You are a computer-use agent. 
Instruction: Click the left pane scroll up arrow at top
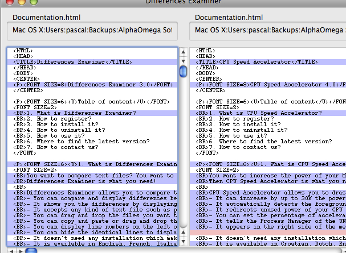coord(183,52)
